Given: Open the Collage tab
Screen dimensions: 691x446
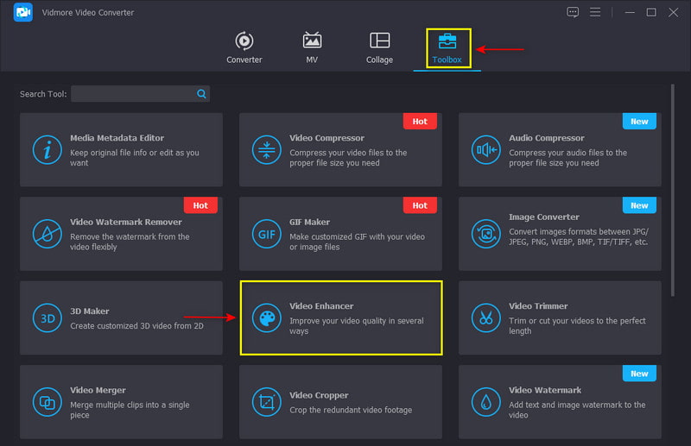Looking at the screenshot, I should click(x=379, y=48).
